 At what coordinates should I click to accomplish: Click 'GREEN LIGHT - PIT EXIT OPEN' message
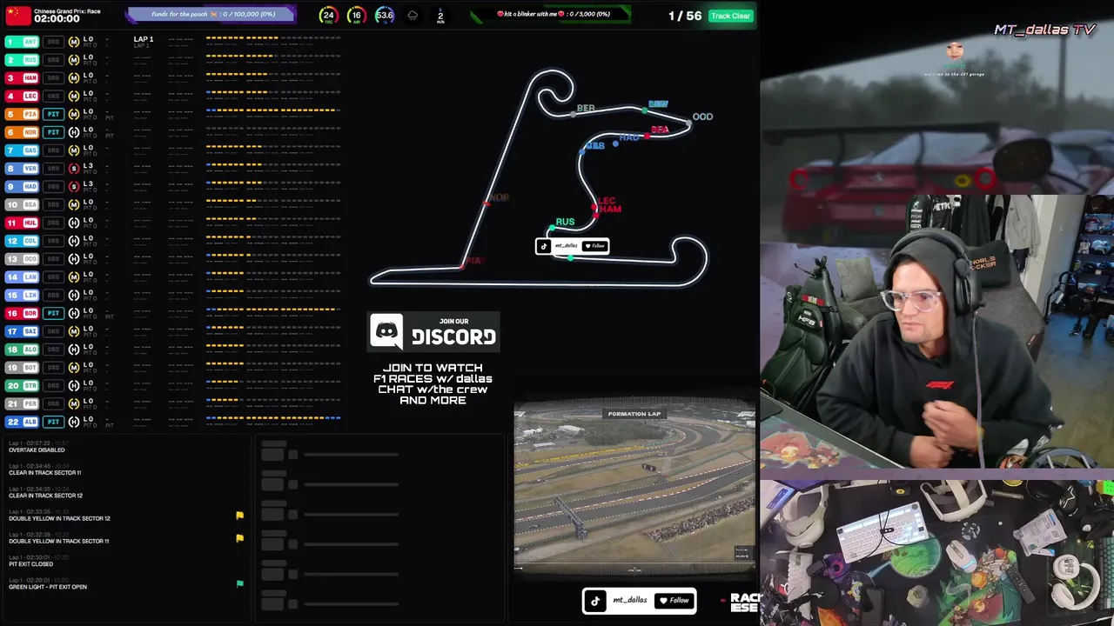pyautogui.click(x=48, y=587)
